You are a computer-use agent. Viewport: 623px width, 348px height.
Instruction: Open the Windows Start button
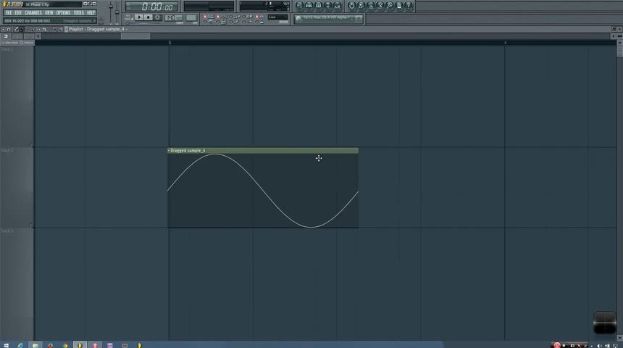pos(6,345)
